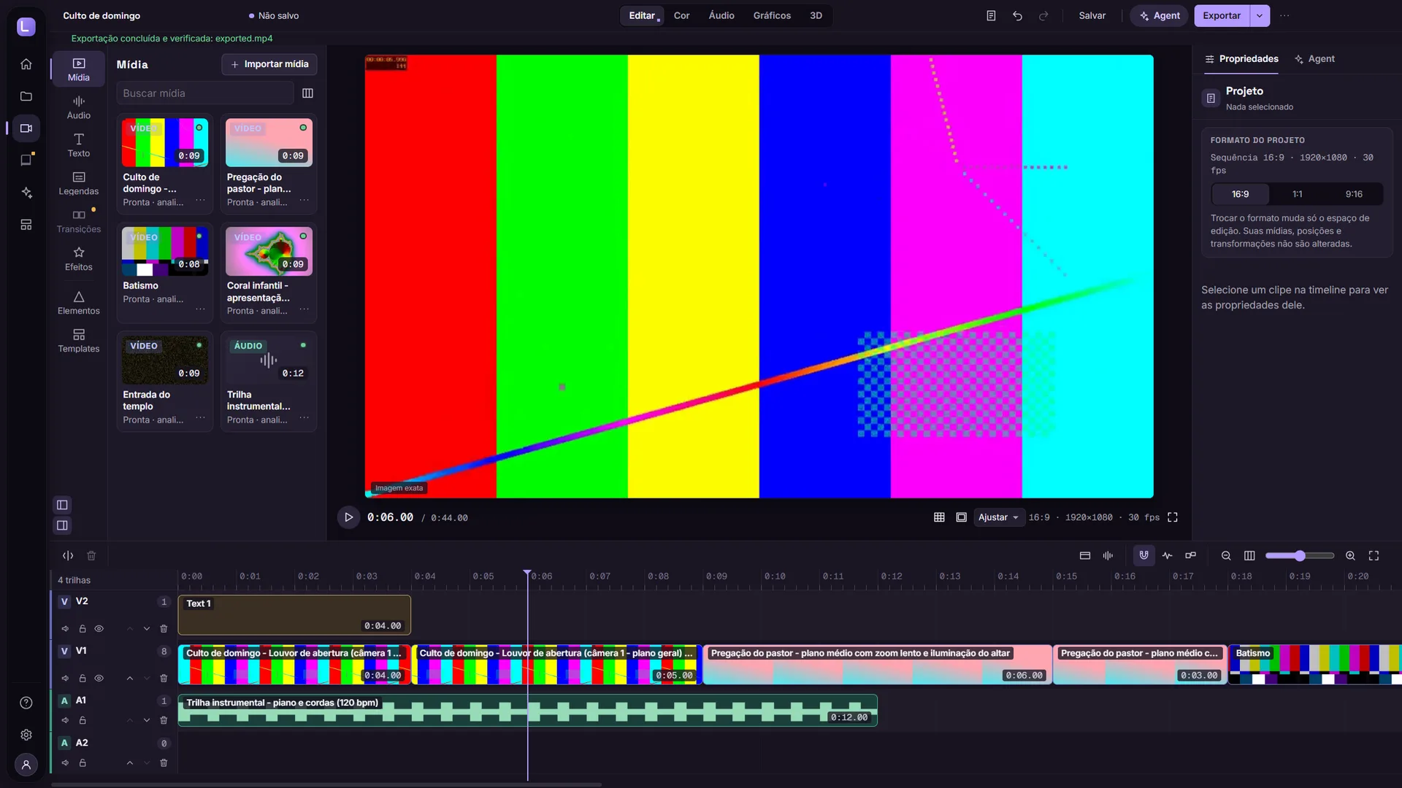Click the Buscar mídia search field
The width and height of the screenshot is (1402, 788).
205,93
